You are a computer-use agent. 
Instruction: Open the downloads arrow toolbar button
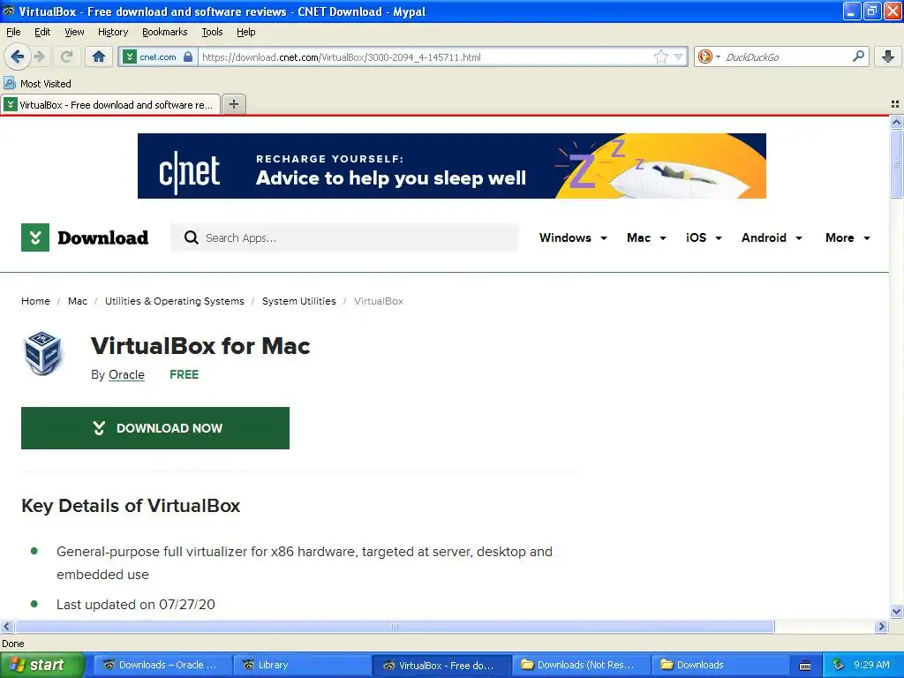pyautogui.click(x=888, y=56)
